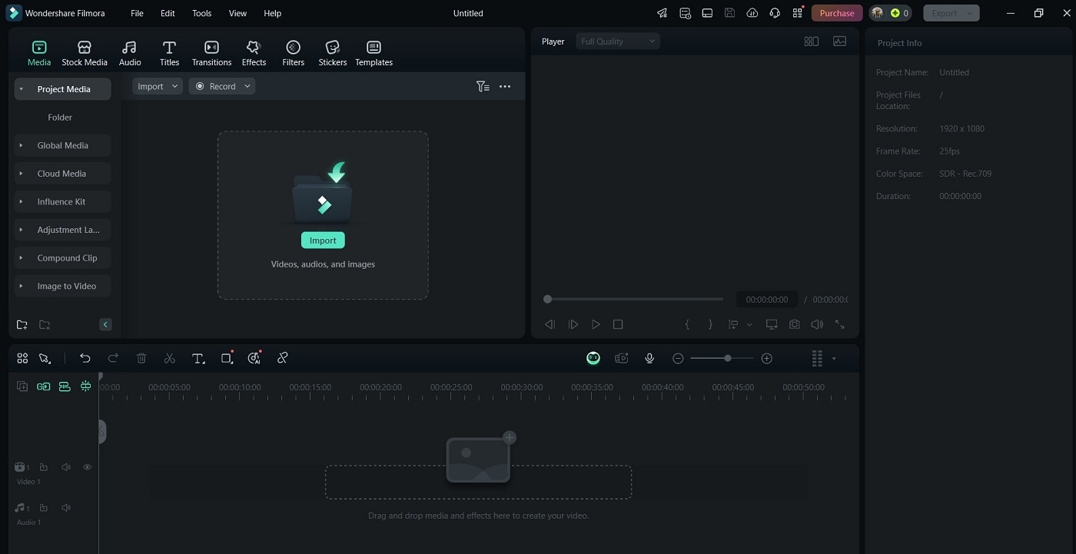
Task: Open the Tools menu
Action: [x=202, y=13]
